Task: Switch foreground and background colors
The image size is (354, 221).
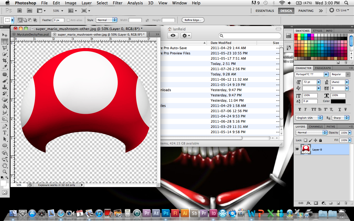Action: pos(7,178)
